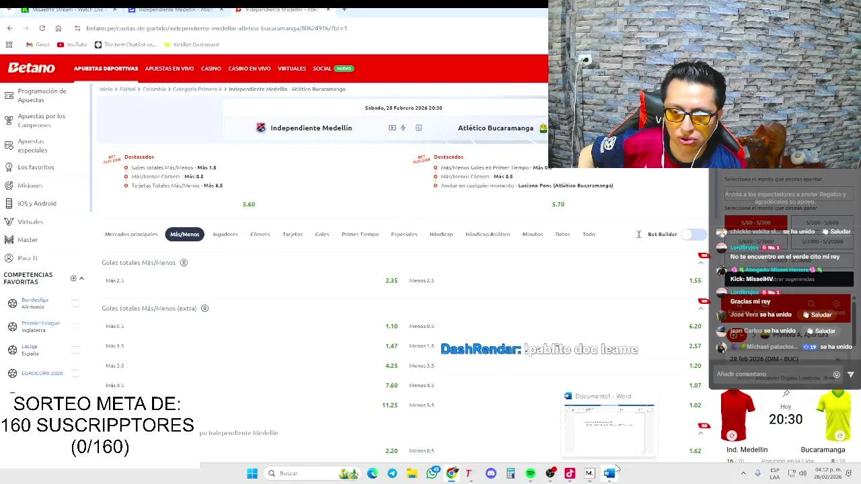Open the Para Ti profile icon
This screenshot has height=484, width=861.
tap(9, 257)
